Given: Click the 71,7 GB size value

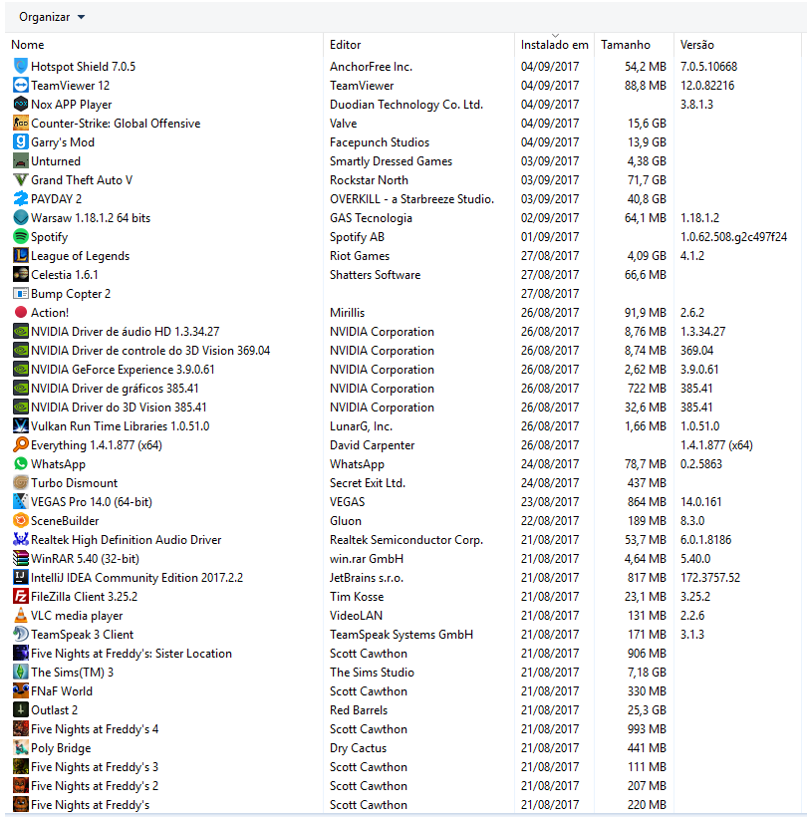Looking at the screenshot, I should 647,179.
